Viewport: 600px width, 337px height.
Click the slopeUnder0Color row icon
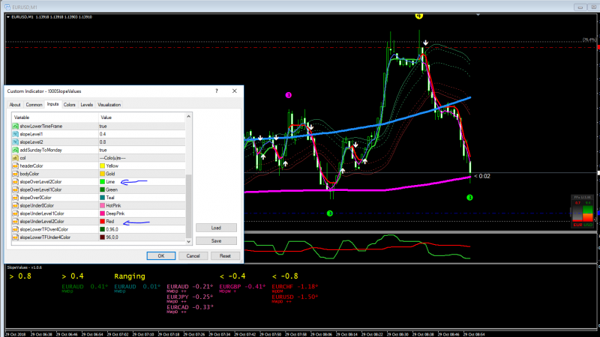(15, 205)
